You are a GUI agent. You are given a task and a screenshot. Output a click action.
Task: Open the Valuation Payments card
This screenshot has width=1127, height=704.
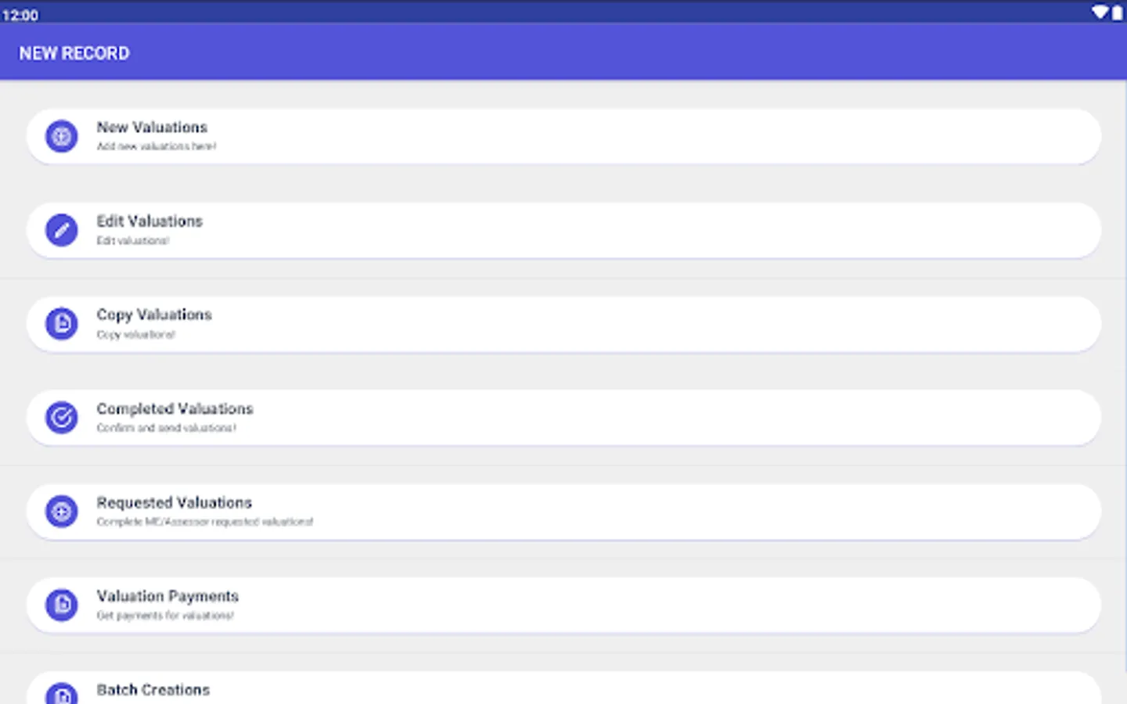click(x=563, y=605)
